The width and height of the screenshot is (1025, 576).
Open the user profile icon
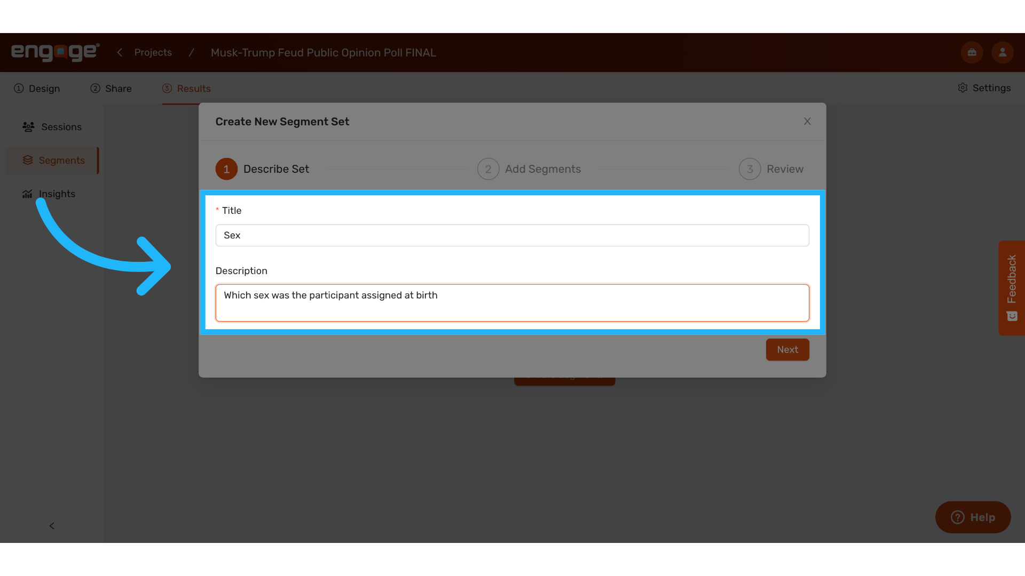1002,52
